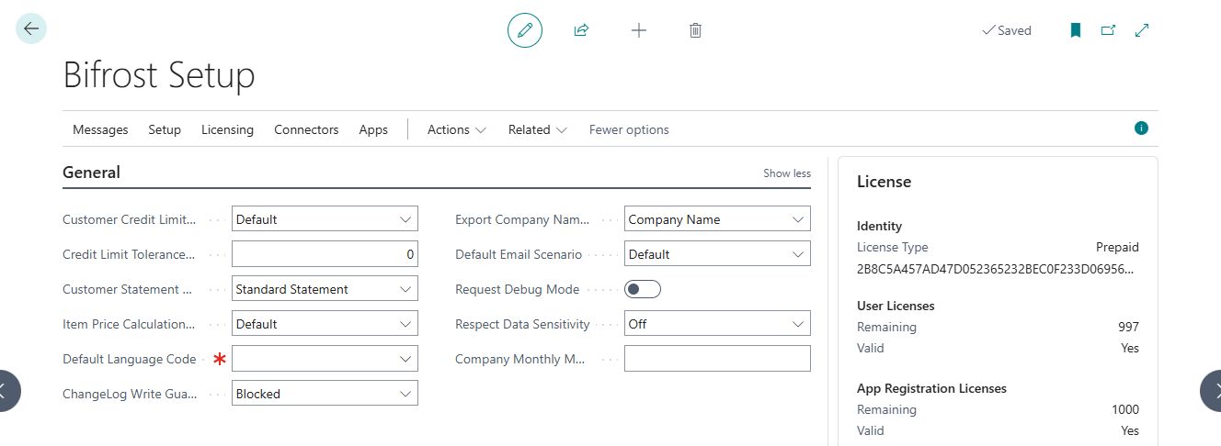Click the Identity subheading
The image size is (1221, 446).
(879, 226)
